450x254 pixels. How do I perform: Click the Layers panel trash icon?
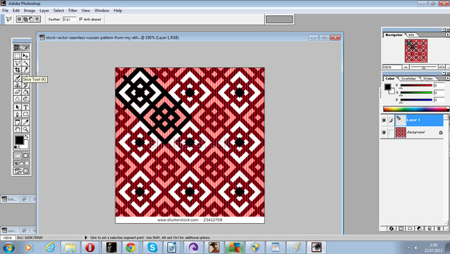[x=439, y=229]
